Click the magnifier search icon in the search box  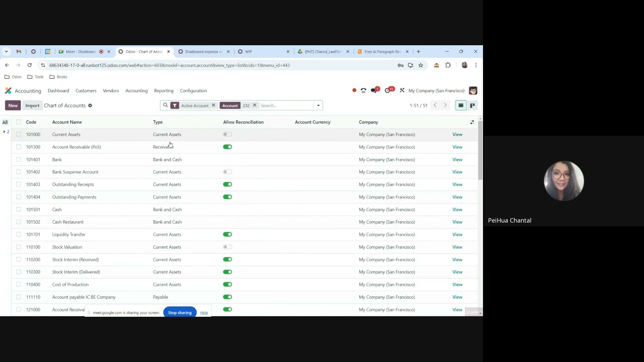pos(166,106)
